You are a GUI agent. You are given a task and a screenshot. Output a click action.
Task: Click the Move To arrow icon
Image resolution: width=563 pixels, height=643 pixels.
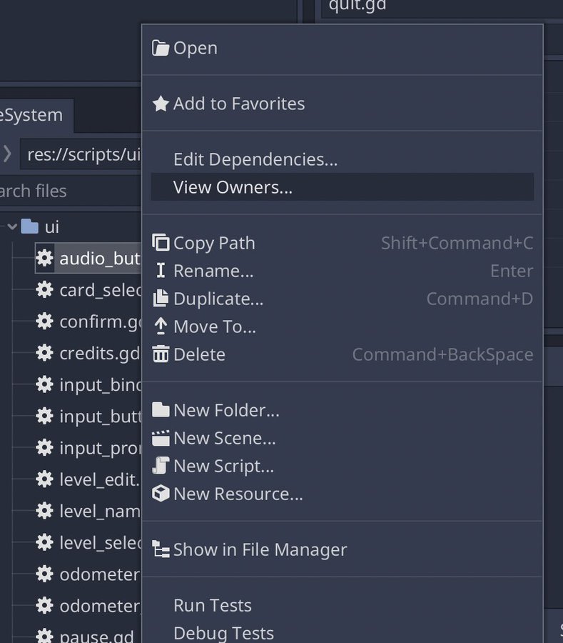pyautogui.click(x=161, y=327)
